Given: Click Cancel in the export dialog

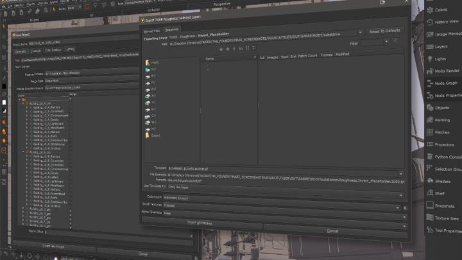Looking at the screenshot, I should pyautogui.click(x=332, y=230).
